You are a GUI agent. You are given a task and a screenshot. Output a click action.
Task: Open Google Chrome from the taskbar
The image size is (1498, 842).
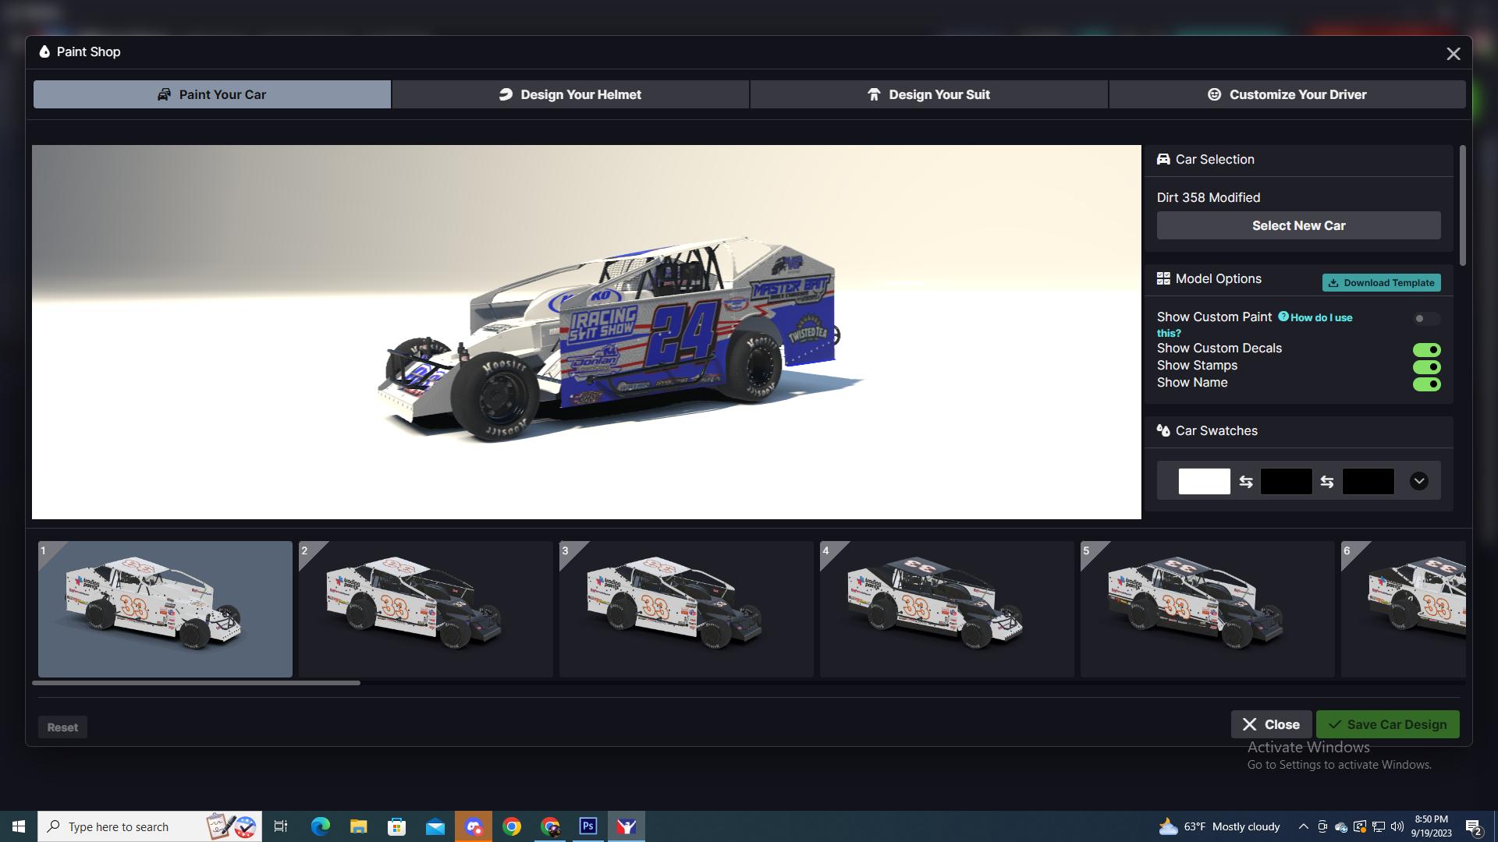point(512,826)
